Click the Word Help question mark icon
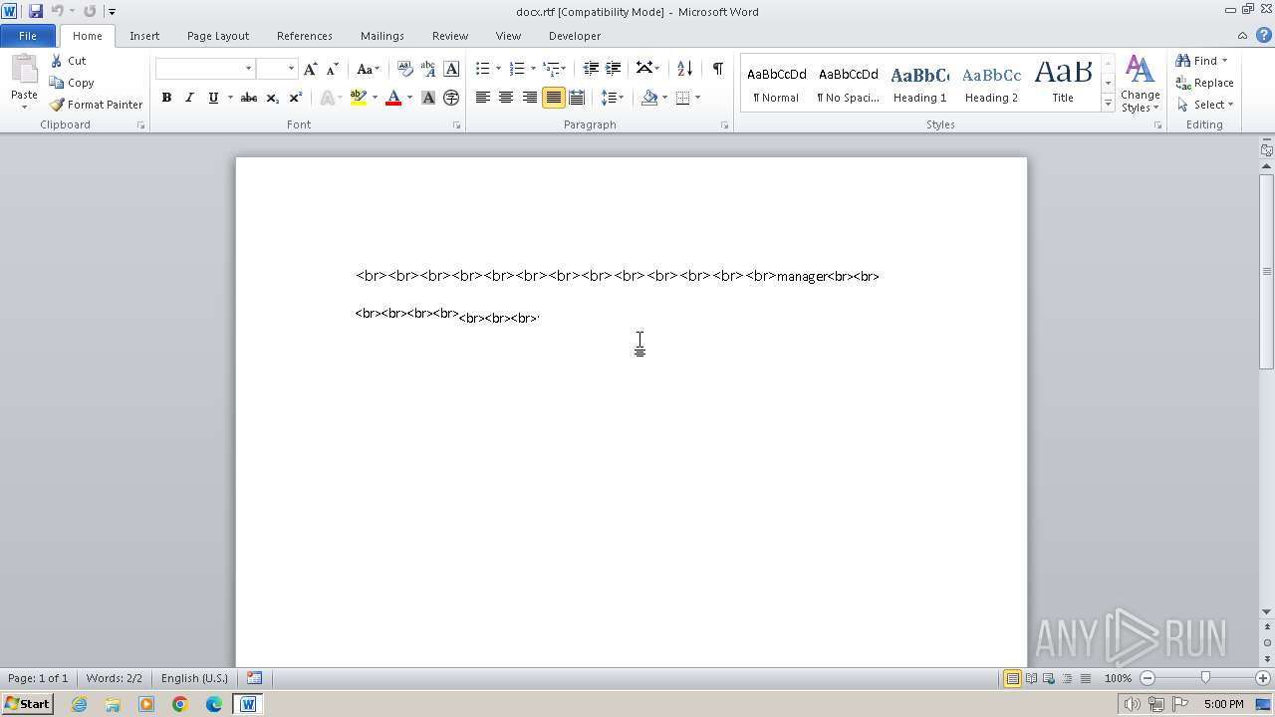The width and height of the screenshot is (1275, 717). (1262, 35)
